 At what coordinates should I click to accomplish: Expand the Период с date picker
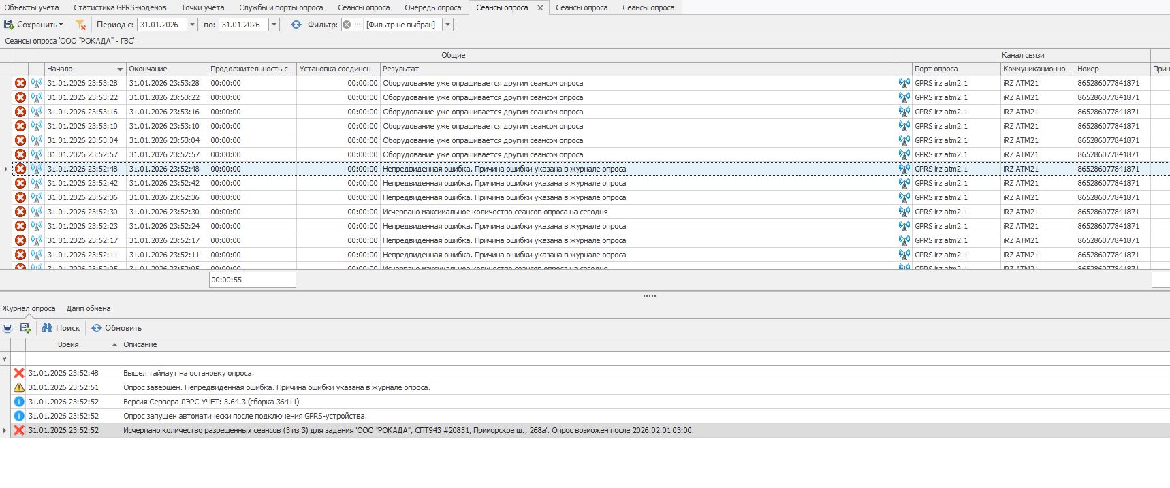(x=192, y=25)
